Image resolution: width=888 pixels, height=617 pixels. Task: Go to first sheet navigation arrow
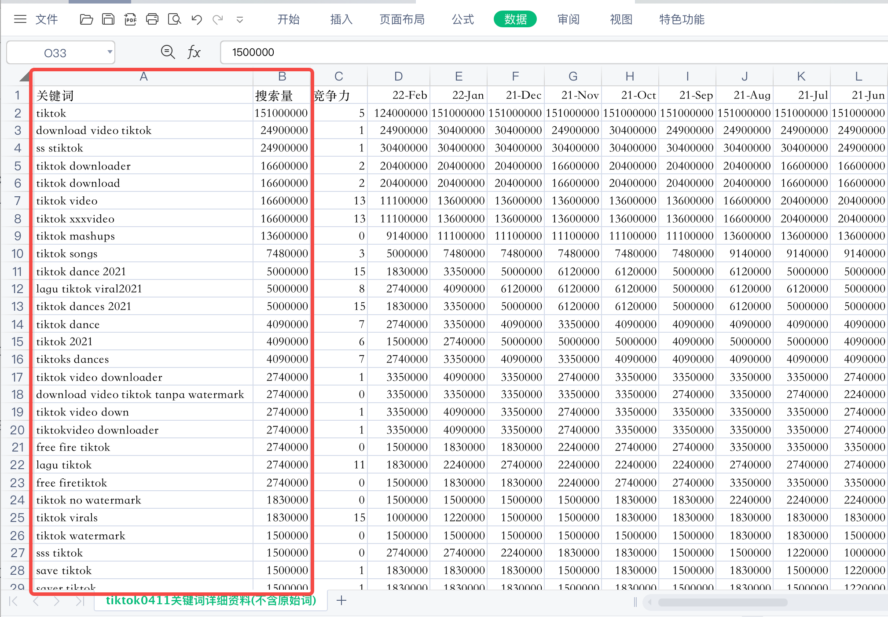[14, 601]
